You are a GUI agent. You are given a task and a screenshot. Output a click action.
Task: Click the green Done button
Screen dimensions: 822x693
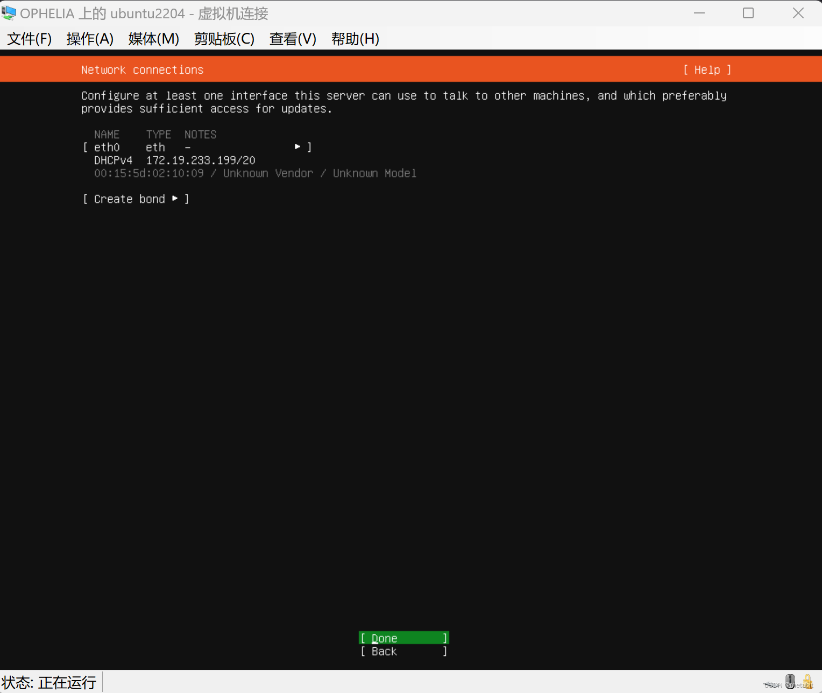click(403, 638)
